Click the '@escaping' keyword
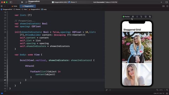The height and width of the screenshot is (95, 169). coord(60,35)
